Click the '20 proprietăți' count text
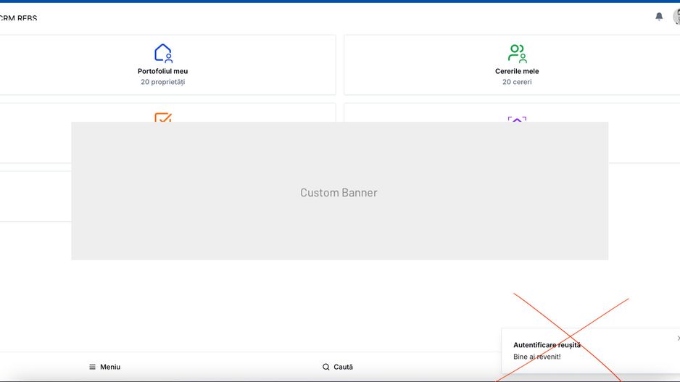This screenshot has height=382, width=680. pyautogui.click(x=162, y=82)
